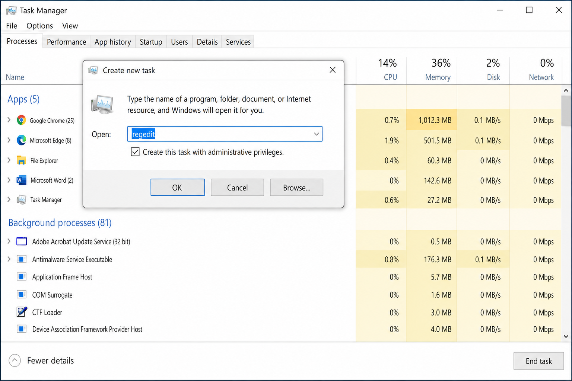Open the Open field dropdown arrow

(x=316, y=134)
